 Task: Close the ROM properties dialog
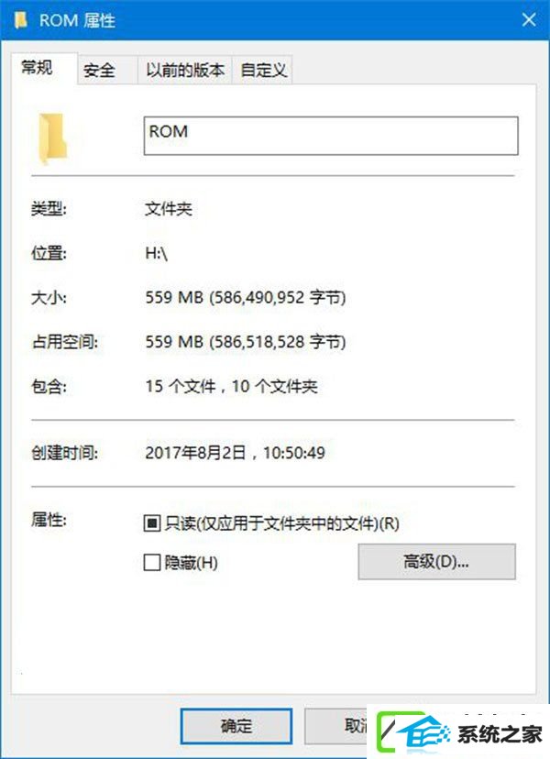528,20
